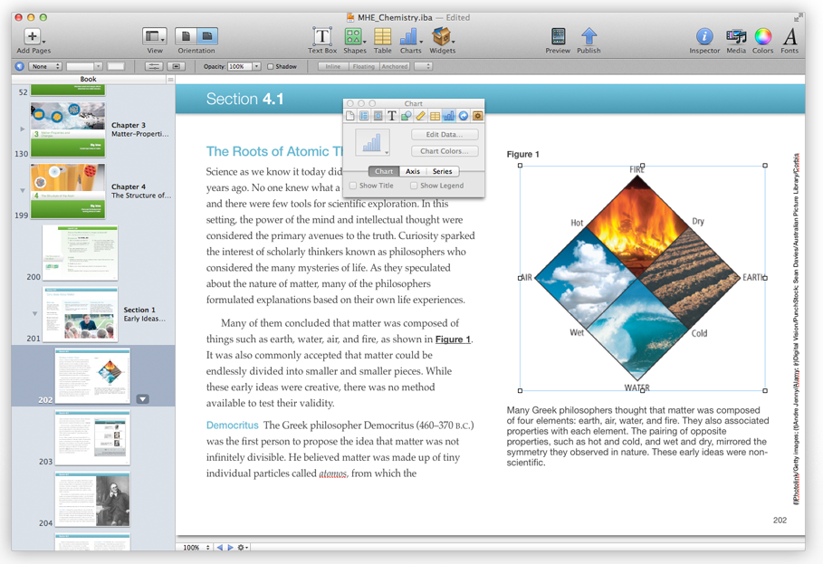Tick the Show Legend checkbox
The width and height of the screenshot is (823, 564).
[414, 186]
